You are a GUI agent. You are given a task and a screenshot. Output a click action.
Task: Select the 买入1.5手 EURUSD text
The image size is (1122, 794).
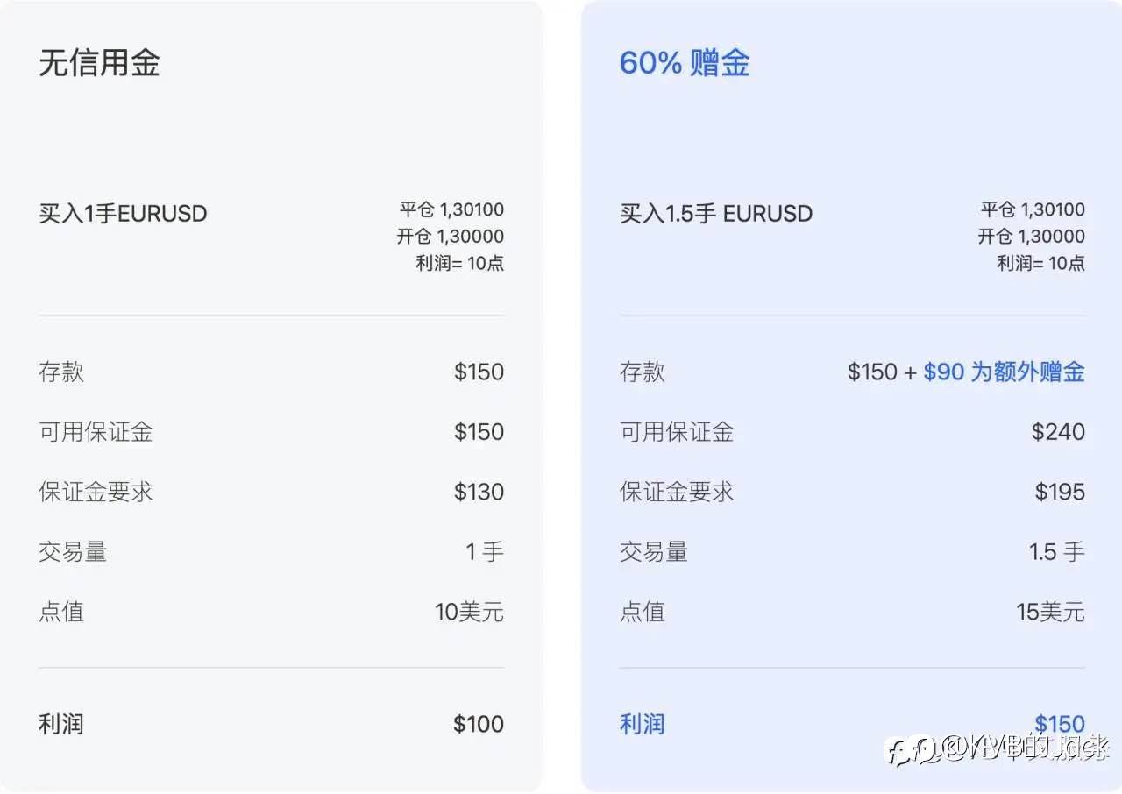716,214
